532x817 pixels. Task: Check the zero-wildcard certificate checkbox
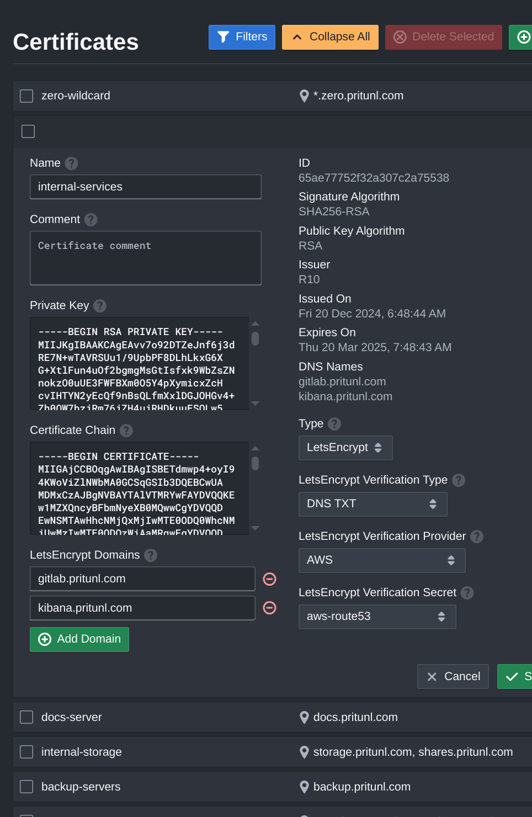point(26,96)
